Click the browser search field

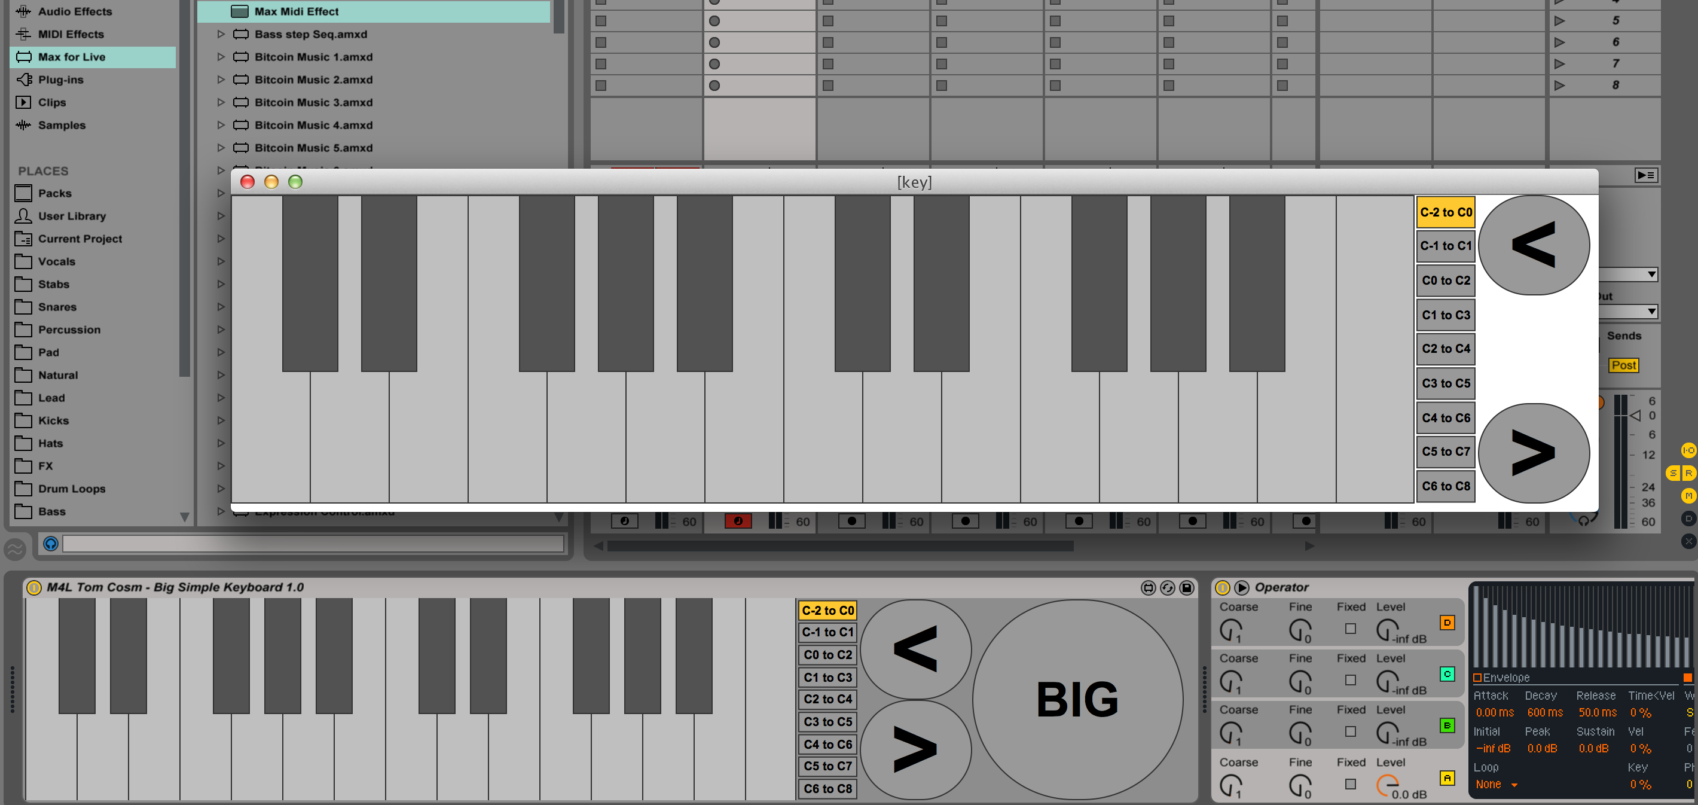point(313,544)
